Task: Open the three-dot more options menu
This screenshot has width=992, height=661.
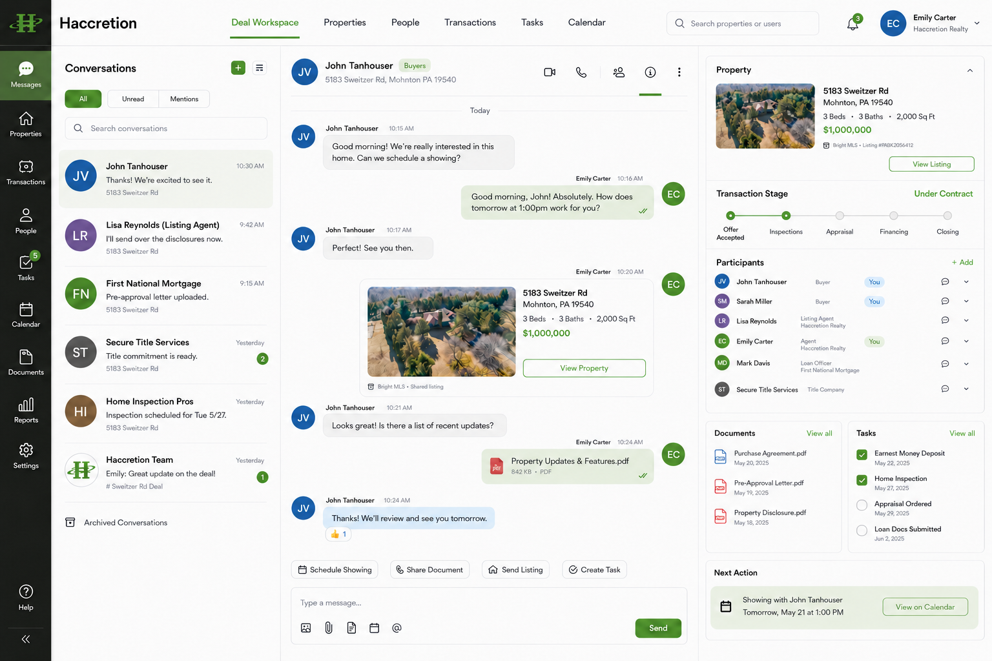Action: point(679,72)
